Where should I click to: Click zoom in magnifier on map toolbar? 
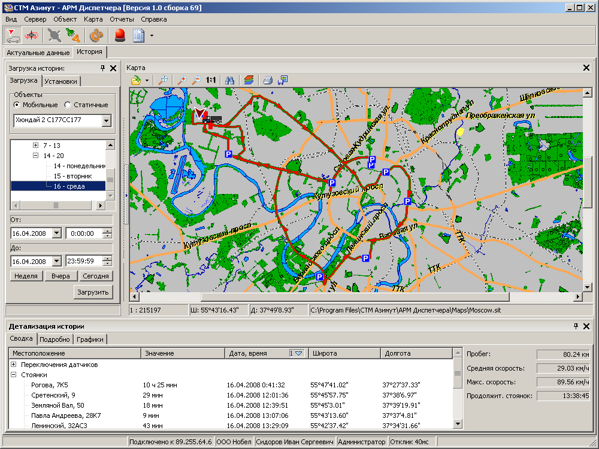(x=181, y=80)
